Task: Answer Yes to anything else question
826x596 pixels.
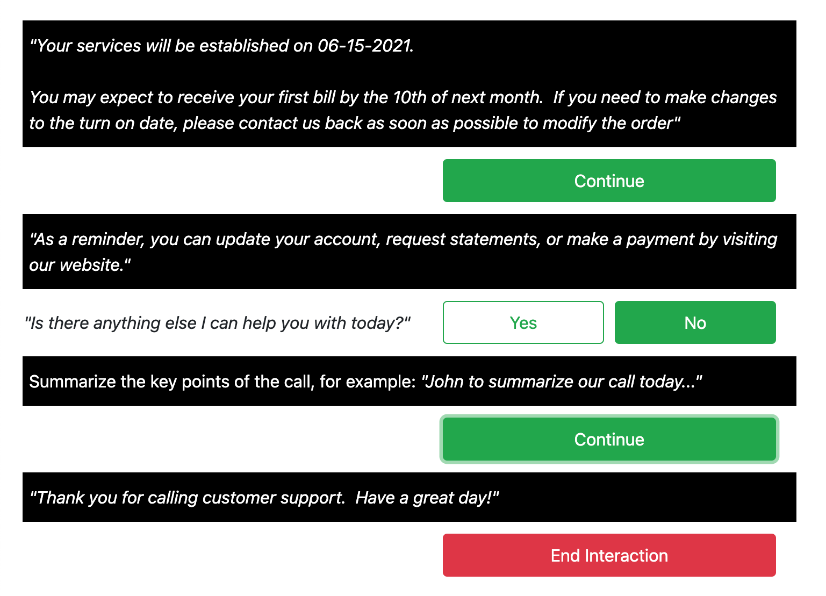Action: tap(523, 322)
